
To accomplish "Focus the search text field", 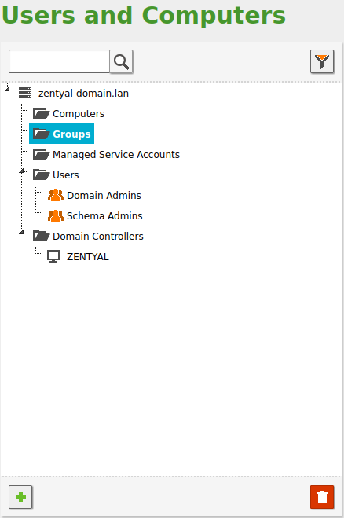I will 59,61.
